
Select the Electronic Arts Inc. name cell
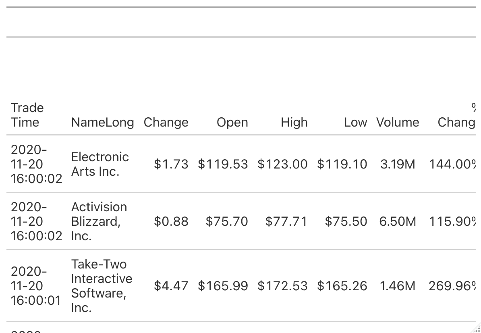100,164
